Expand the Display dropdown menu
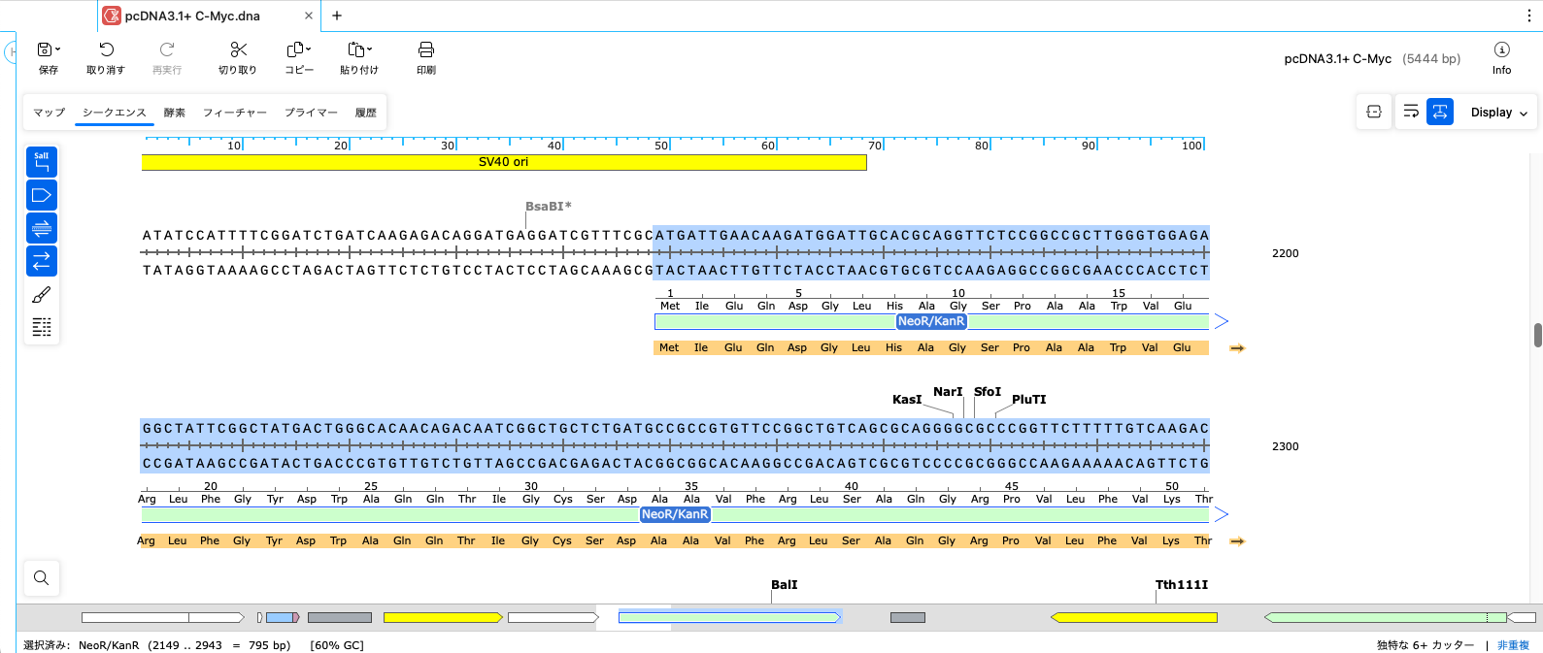Screen dimensions: 1543x653 coord(1499,113)
